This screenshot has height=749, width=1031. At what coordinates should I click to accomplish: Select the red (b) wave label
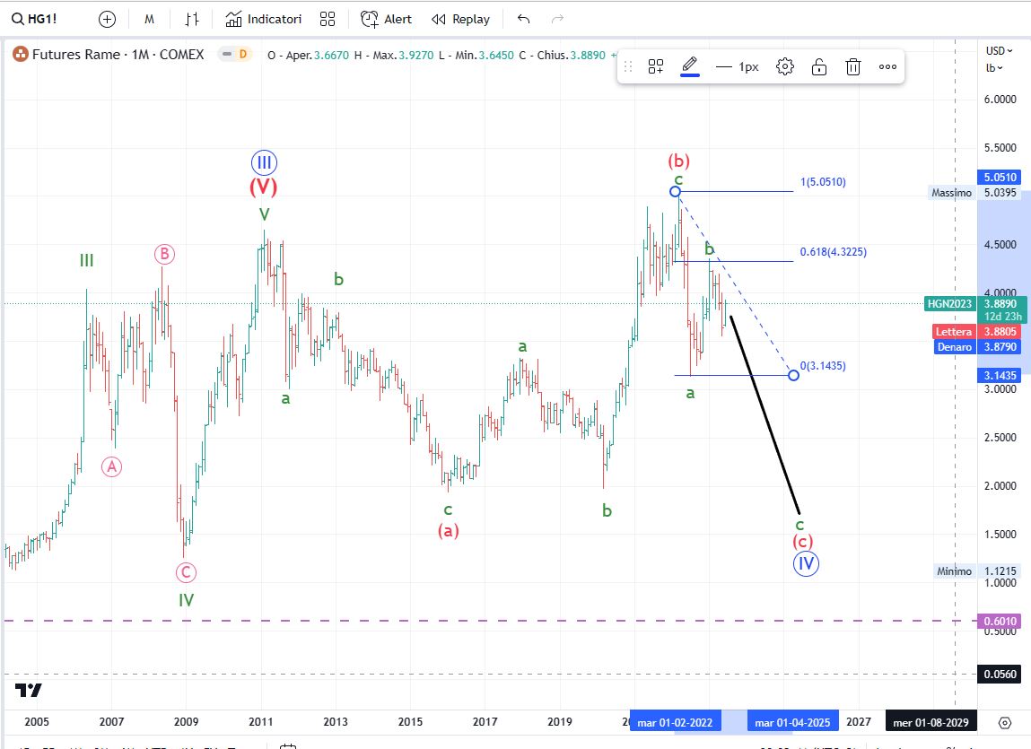[678, 161]
